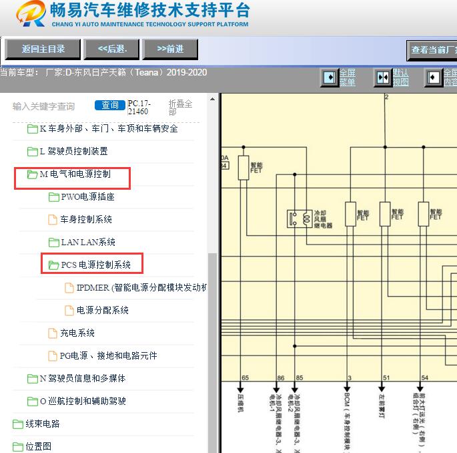Click the 默认视图 link
The height and width of the screenshot is (453, 457).
click(x=400, y=78)
